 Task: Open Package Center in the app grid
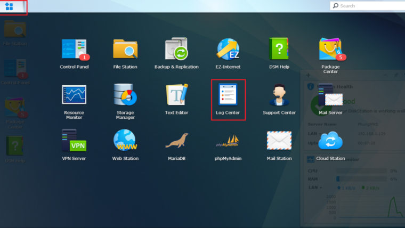330,55
